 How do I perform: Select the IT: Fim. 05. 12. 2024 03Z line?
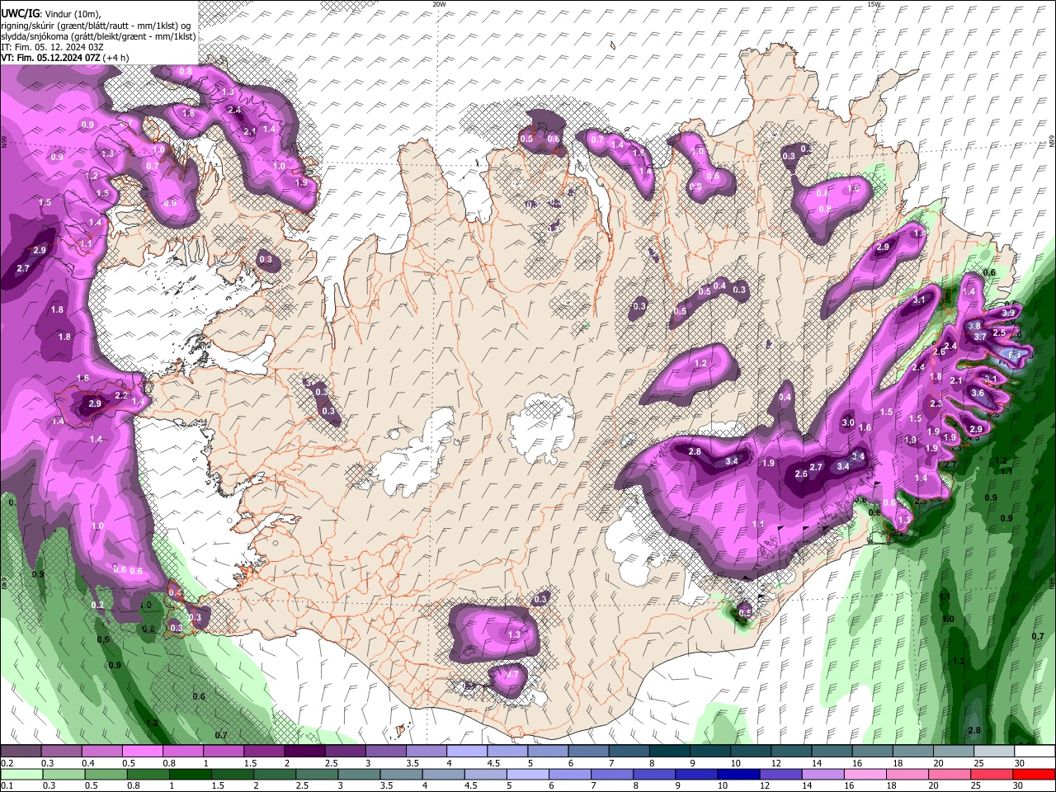click(x=51, y=47)
